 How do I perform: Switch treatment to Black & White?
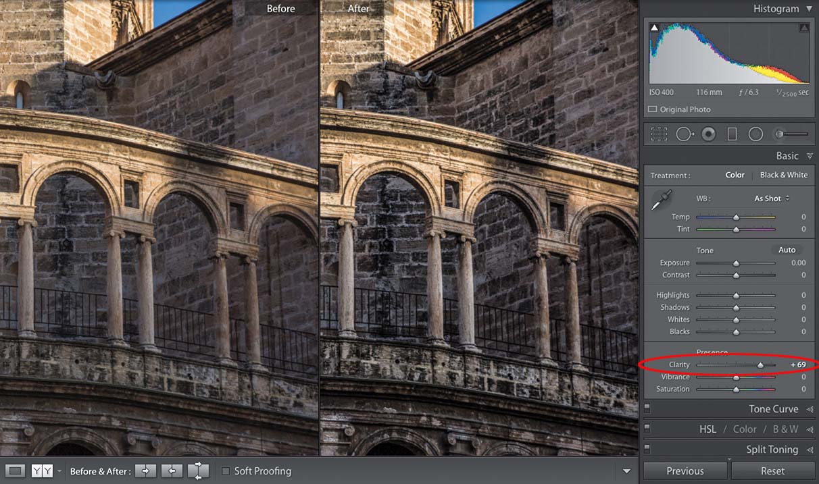[x=783, y=175]
